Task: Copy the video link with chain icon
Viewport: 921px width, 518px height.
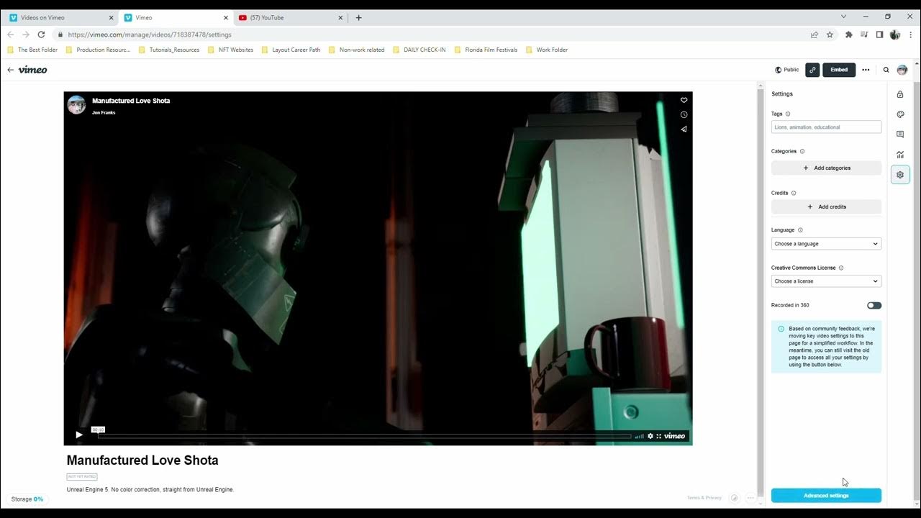Action: [x=812, y=70]
